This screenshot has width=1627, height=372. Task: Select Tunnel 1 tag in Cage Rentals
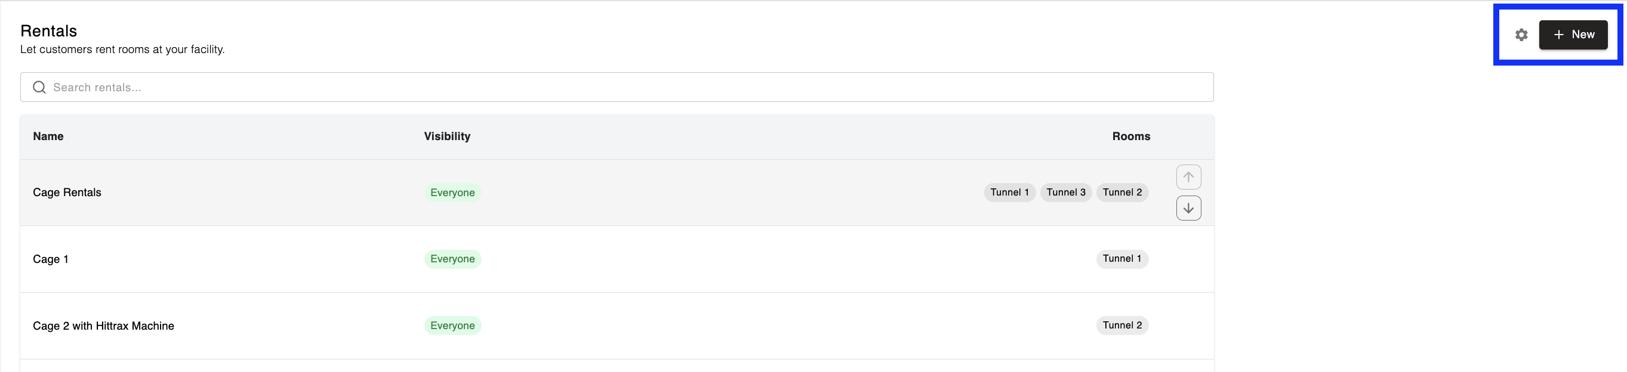pyautogui.click(x=1009, y=193)
